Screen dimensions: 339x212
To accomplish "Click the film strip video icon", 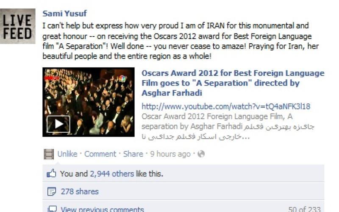I will coord(49,154).
